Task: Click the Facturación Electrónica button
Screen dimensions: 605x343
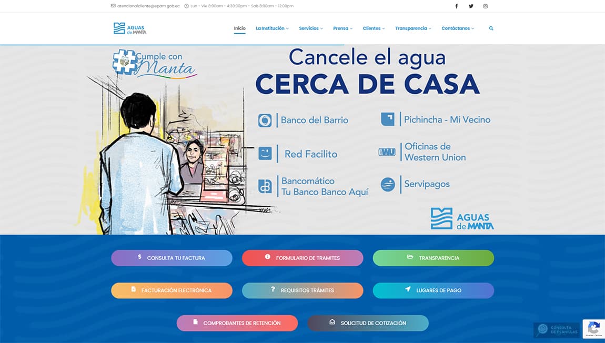Action: point(172,290)
